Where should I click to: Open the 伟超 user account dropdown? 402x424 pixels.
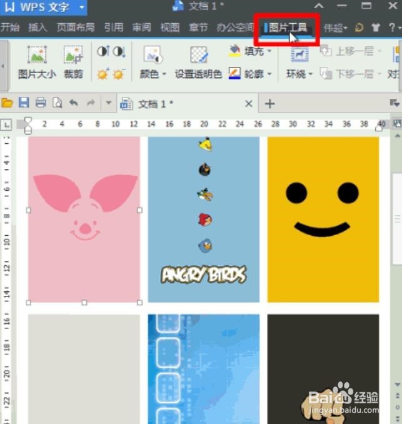coord(336,28)
